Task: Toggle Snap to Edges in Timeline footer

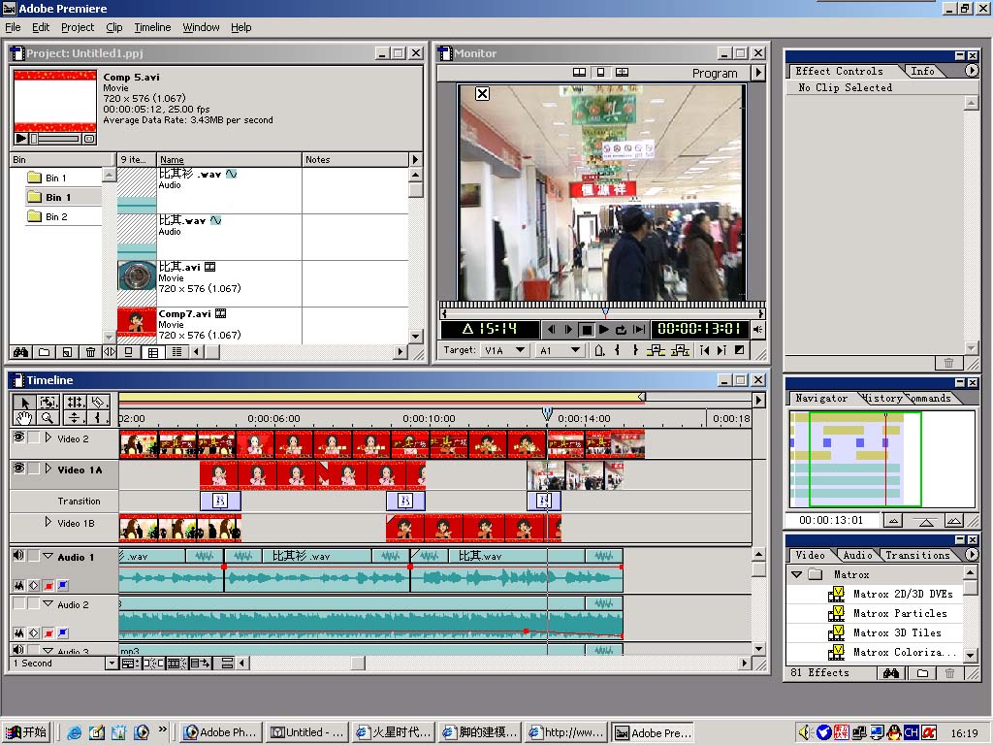Action: pos(153,664)
